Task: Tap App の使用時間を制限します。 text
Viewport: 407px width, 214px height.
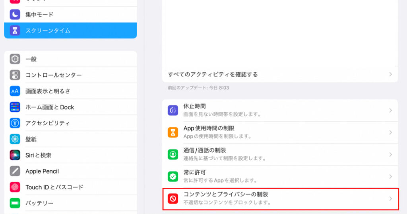Action: pyautogui.click(x=217, y=136)
